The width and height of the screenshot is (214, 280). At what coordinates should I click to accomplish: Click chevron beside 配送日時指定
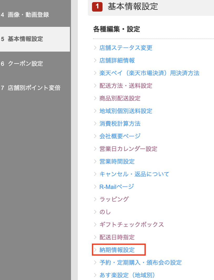(95, 237)
